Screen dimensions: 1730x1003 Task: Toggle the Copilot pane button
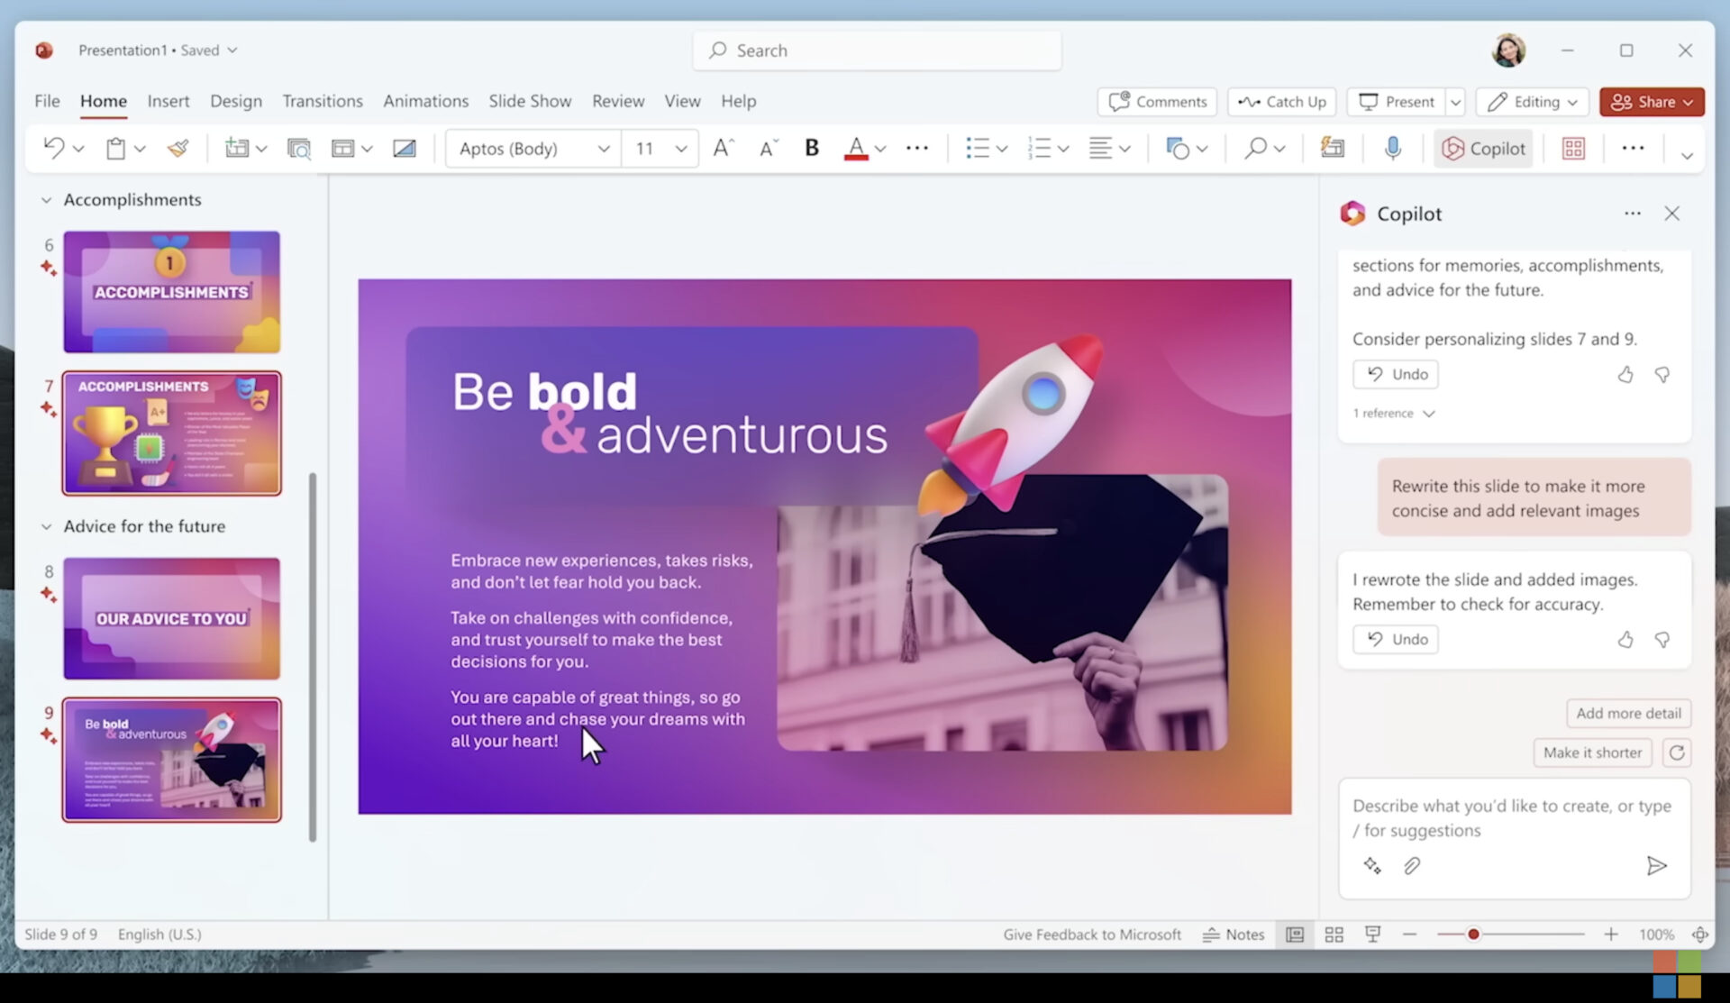pyautogui.click(x=1483, y=148)
